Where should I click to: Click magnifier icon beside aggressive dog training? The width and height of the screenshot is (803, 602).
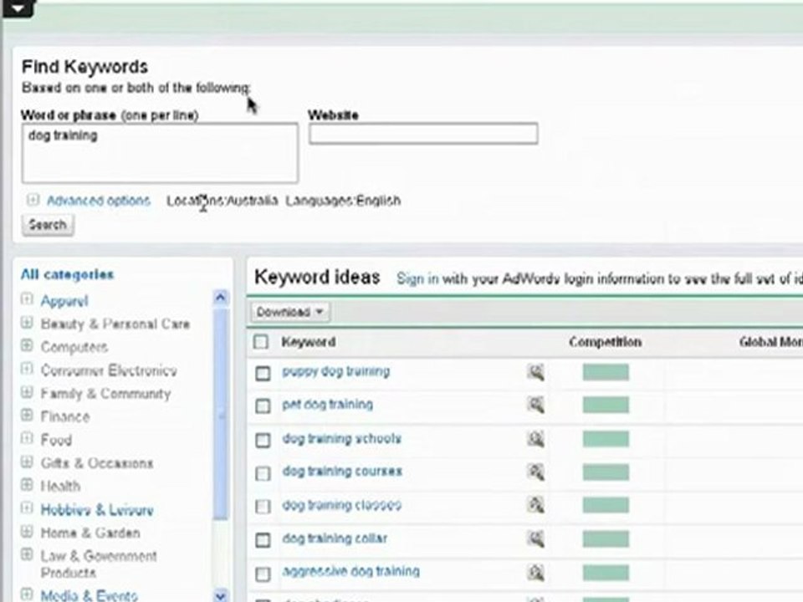535,572
